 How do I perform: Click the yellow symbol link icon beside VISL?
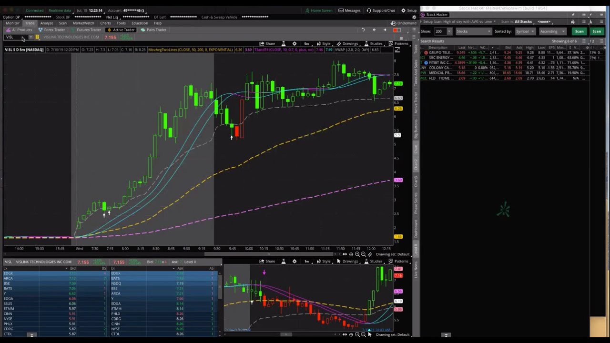click(x=37, y=37)
